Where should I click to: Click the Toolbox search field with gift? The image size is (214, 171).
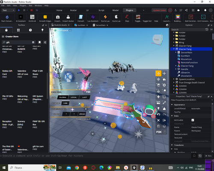click(x=18, y=42)
